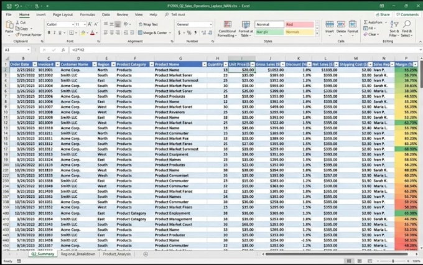Screen dimensions: 423x265
Task: Open the fill color dropdown arrow
Action: tap(88, 33)
